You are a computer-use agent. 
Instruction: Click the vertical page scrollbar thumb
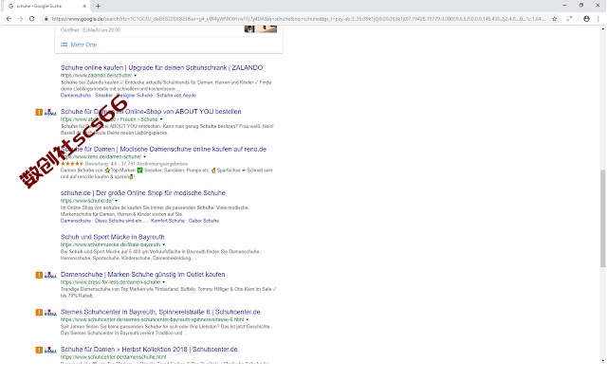coord(603,219)
